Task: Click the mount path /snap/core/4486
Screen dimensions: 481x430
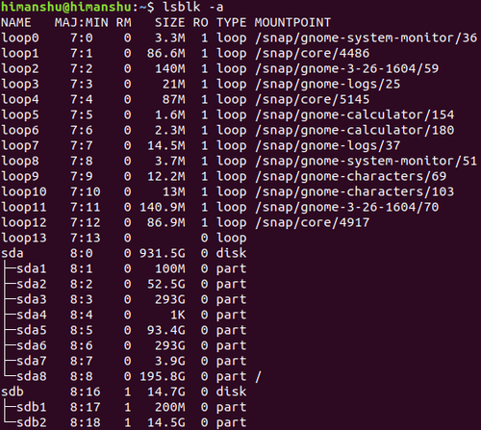Action: [313, 53]
